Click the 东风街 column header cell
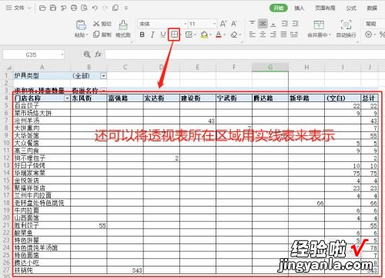This screenshot has height=278, width=385. click(89, 98)
